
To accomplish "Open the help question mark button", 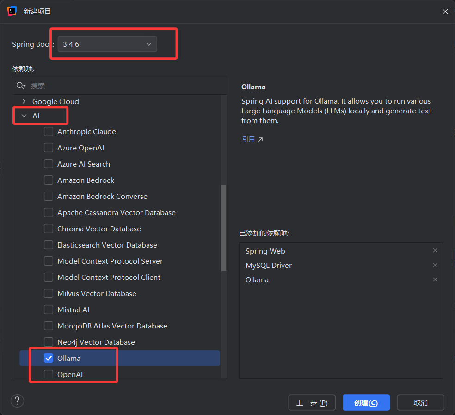I will (17, 401).
